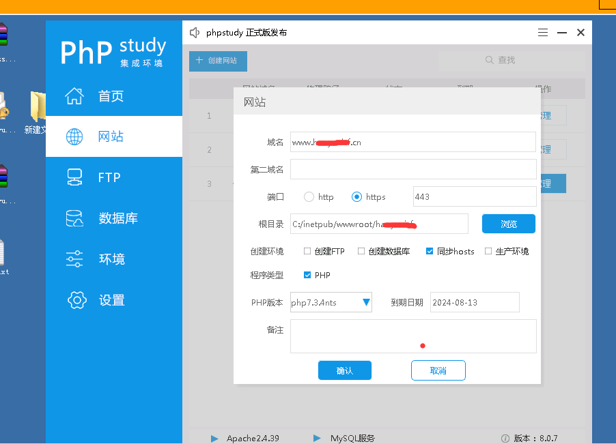Click row number 2 in website list
This screenshot has height=444, width=616.
[x=210, y=150]
